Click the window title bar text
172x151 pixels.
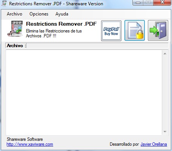56,4
